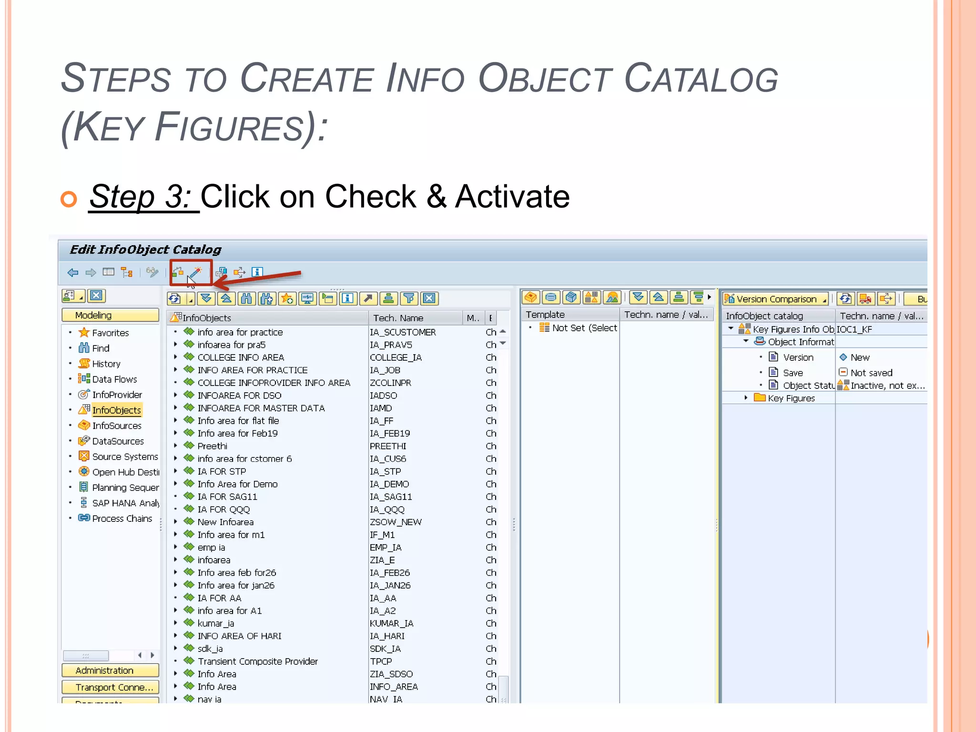Open the Transport Connection section tab
The height and width of the screenshot is (732, 976).
[110, 687]
